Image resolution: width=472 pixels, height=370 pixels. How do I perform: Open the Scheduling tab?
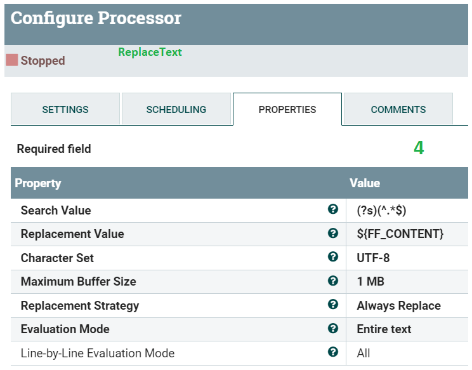[x=176, y=109]
